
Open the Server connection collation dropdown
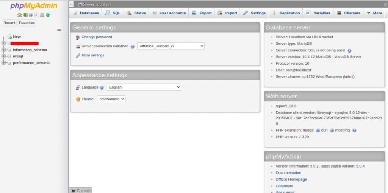pos(171,46)
